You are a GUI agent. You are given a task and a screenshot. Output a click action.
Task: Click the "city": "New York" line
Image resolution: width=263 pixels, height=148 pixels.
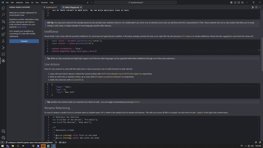[66, 92]
